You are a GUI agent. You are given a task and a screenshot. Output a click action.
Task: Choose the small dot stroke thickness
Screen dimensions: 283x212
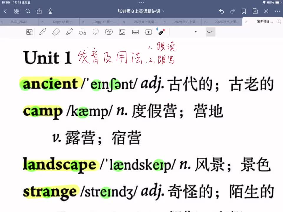coord(196,32)
